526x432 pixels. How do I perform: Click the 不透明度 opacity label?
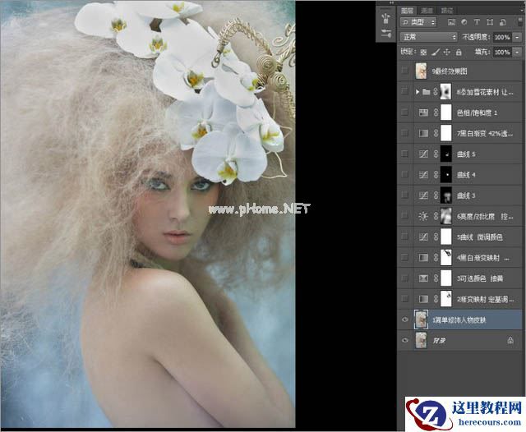[x=477, y=37]
